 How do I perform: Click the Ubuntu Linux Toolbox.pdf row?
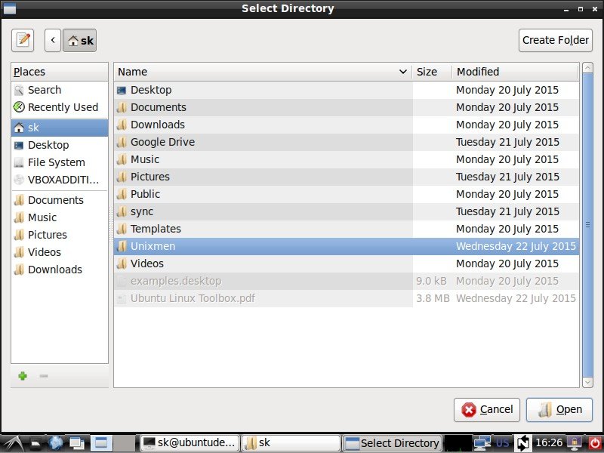tap(347, 298)
